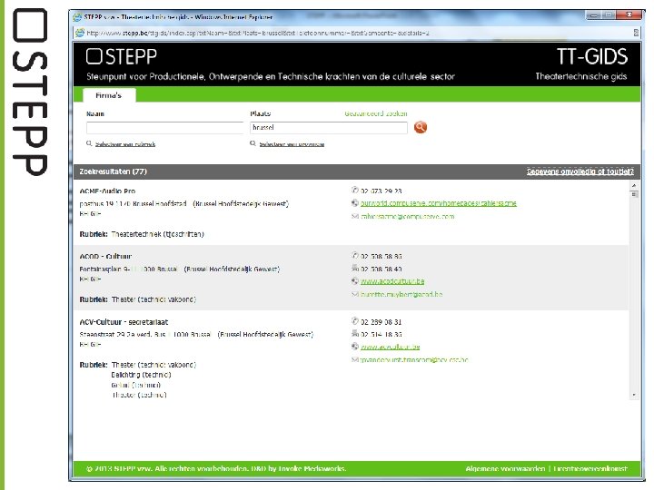Click the orange search magnifier button
This screenshot has height=490, width=654.
click(420, 127)
